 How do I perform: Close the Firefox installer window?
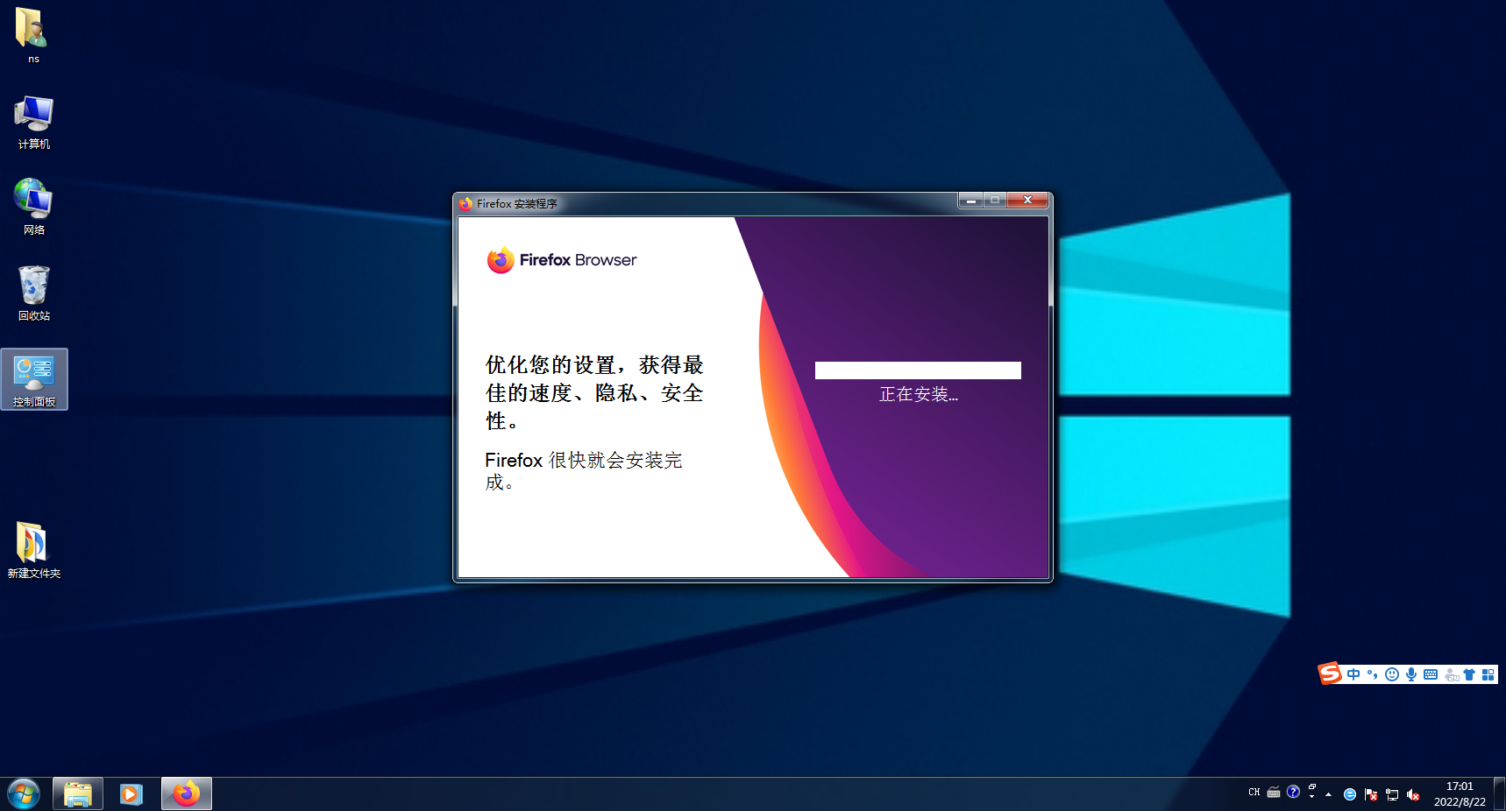1027,201
